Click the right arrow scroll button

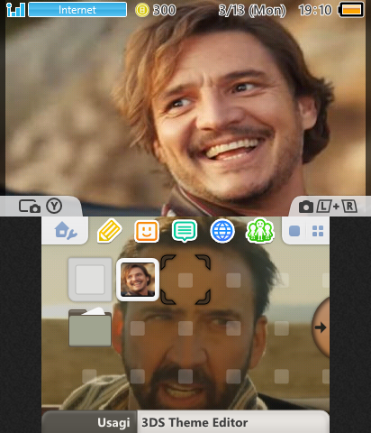point(321,327)
